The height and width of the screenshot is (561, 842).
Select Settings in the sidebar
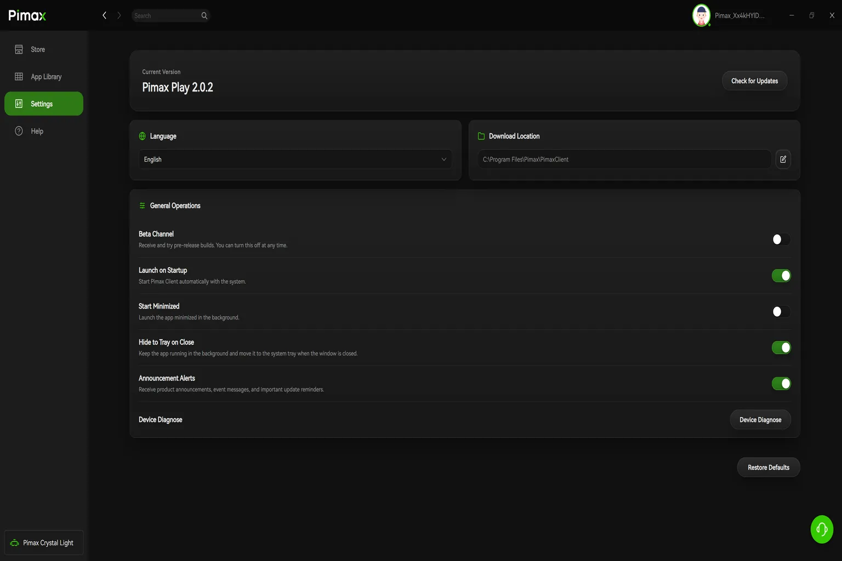coord(44,104)
